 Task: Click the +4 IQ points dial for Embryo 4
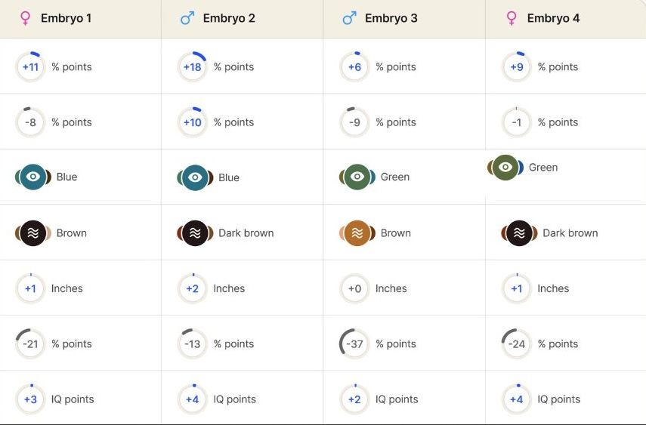coord(517,399)
